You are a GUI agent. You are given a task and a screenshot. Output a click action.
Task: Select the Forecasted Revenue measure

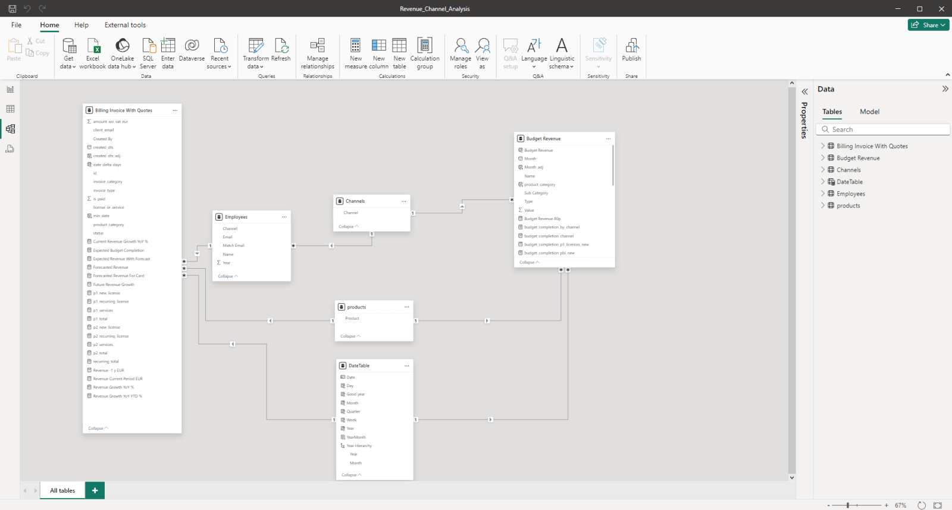click(x=111, y=267)
